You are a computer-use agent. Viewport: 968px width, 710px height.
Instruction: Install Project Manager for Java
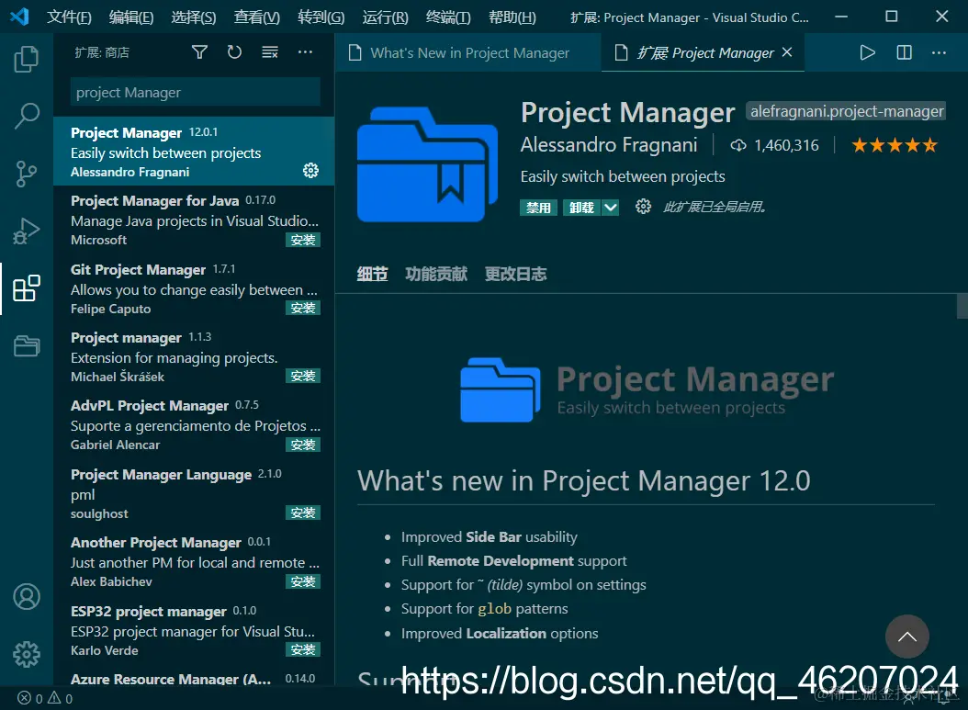pyautogui.click(x=302, y=240)
